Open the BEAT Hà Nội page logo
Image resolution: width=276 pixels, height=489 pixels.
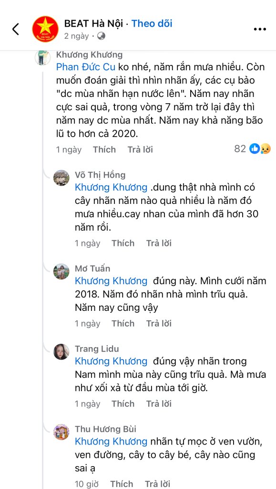(45, 29)
